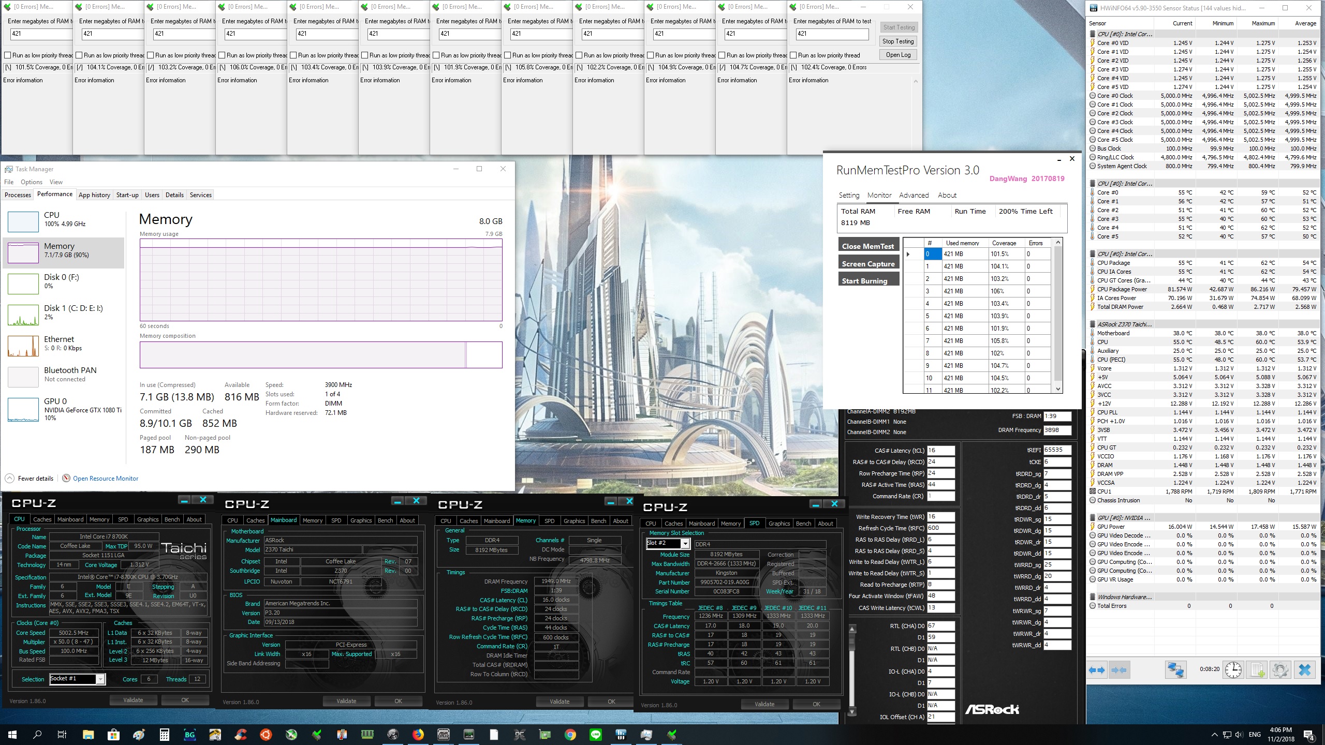Click HWiNFO clock reset timer icon

point(1233,670)
